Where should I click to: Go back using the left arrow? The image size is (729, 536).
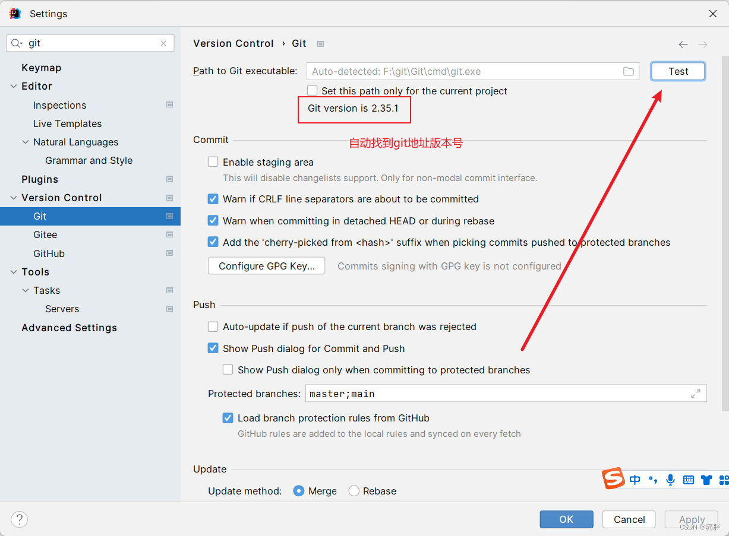(683, 45)
